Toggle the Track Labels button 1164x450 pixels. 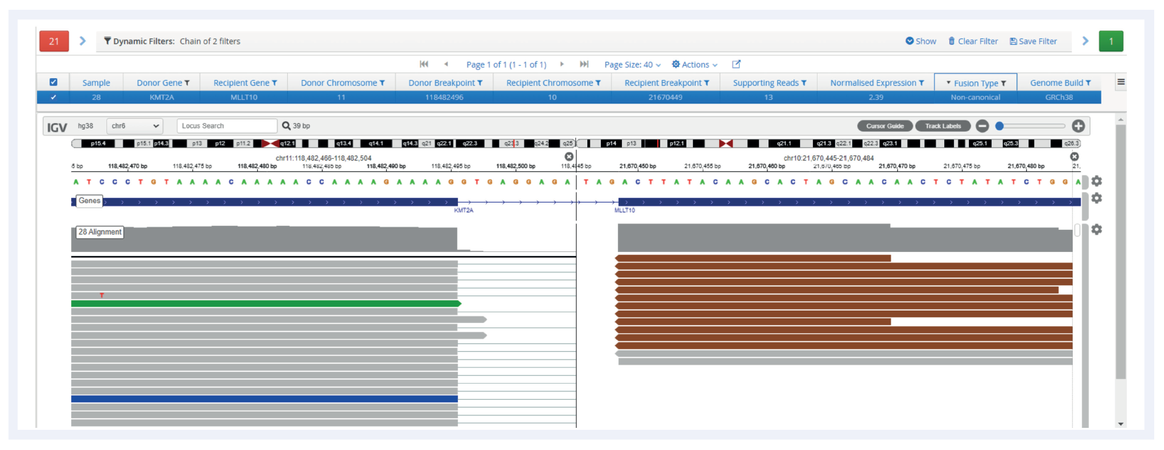pos(943,126)
